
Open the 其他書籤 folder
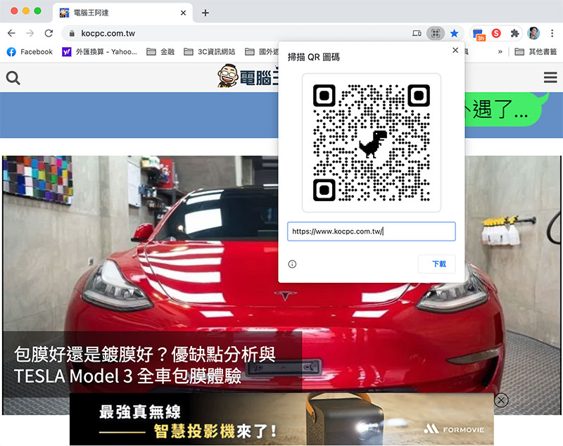click(x=536, y=52)
